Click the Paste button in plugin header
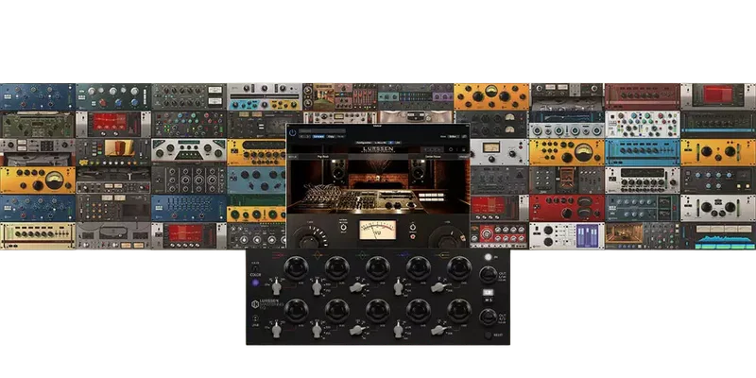Viewport: 756px width, 378px height. pos(341,136)
